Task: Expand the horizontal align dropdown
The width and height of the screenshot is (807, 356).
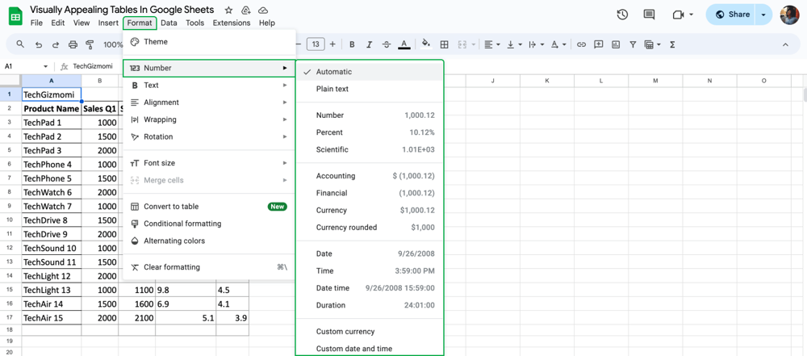Action: coord(492,44)
